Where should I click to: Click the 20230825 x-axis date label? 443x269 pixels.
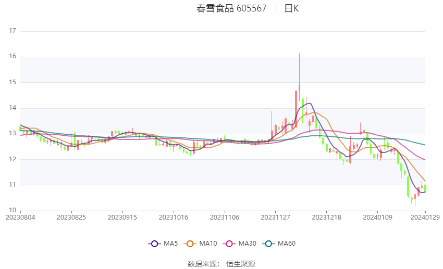pyautogui.click(x=71, y=217)
